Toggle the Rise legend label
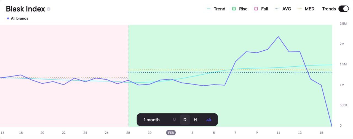 pyautogui.click(x=243, y=9)
